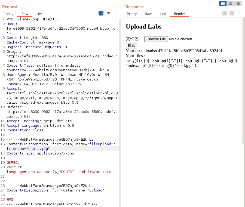
Task: Select the Response Render tab
Action: point(179,14)
